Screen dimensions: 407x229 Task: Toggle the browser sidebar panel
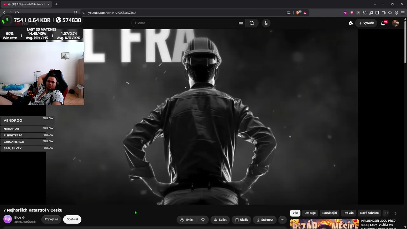click(x=377, y=13)
